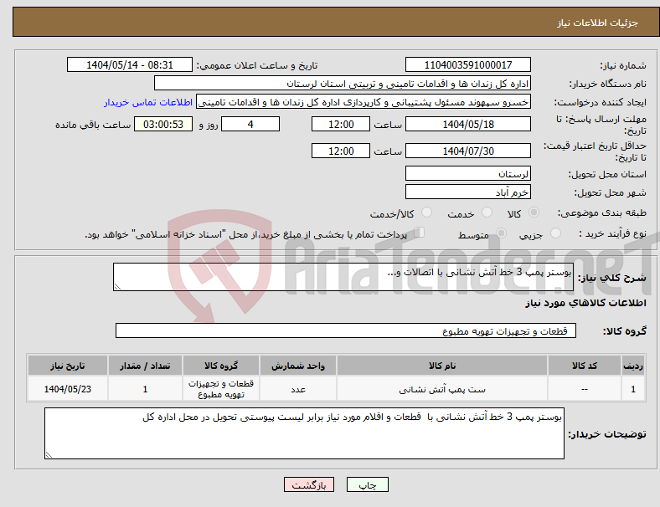660x507 pixels.
Task: Click the نام کالا column header
Action: (x=442, y=366)
